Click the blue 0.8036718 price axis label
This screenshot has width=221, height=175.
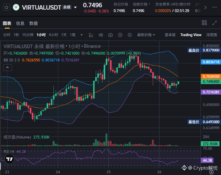(211, 62)
